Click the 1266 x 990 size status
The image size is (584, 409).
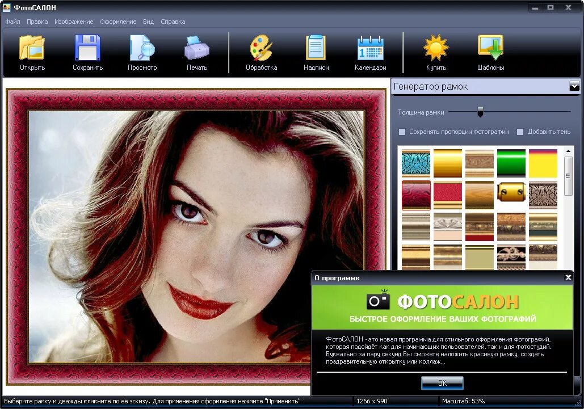point(372,401)
